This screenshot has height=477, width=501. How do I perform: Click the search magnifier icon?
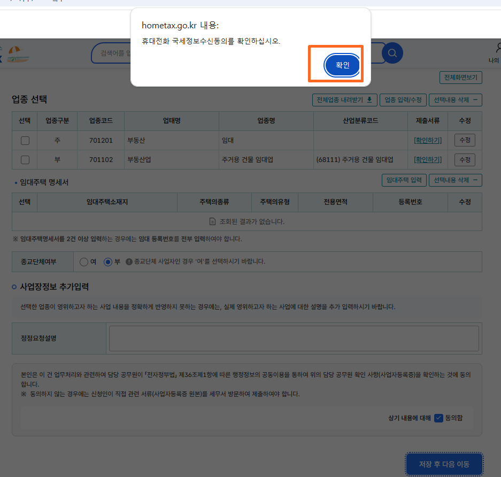[x=392, y=53]
